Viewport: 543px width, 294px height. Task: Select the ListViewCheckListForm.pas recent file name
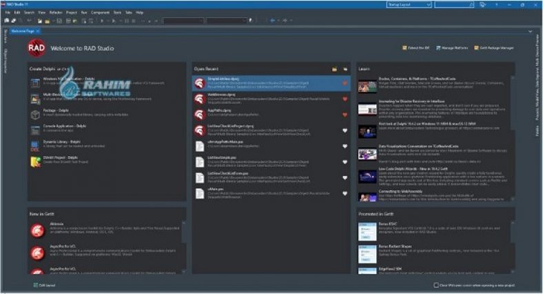(x=228, y=174)
